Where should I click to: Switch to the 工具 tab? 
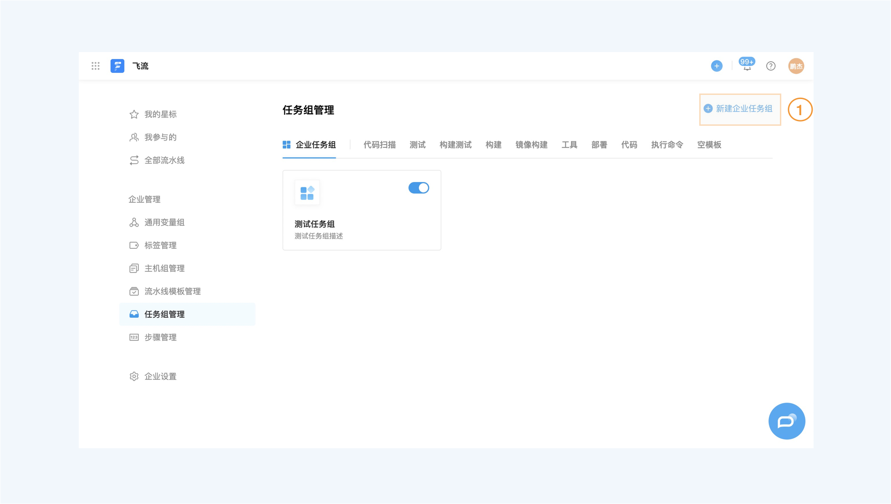[x=570, y=145]
